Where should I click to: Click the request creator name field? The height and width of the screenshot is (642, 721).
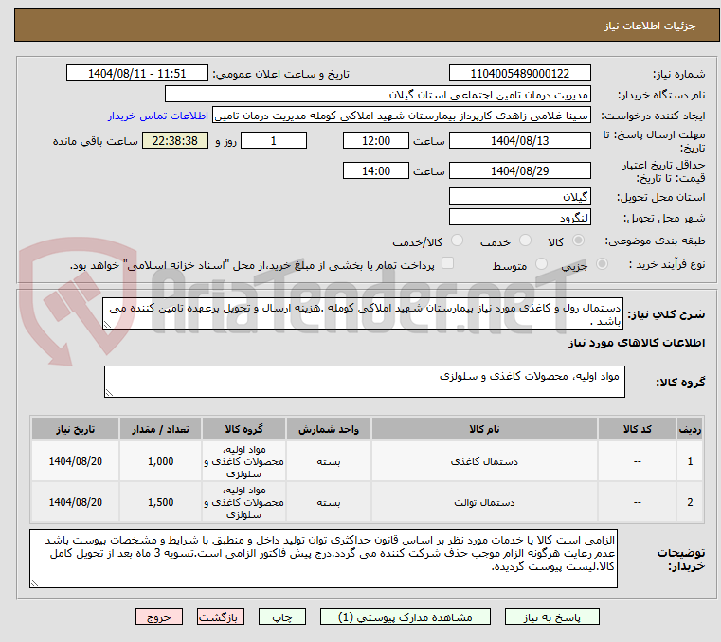[x=402, y=116]
